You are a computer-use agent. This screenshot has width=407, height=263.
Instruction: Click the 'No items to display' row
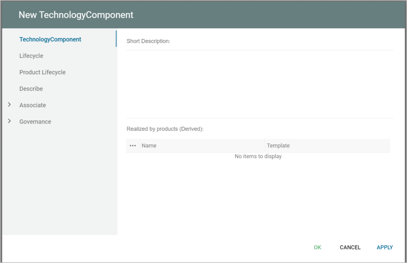pyautogui.click(x=258, y=157)
